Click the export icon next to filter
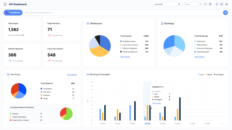232x130 pixels. click(210, 4)
